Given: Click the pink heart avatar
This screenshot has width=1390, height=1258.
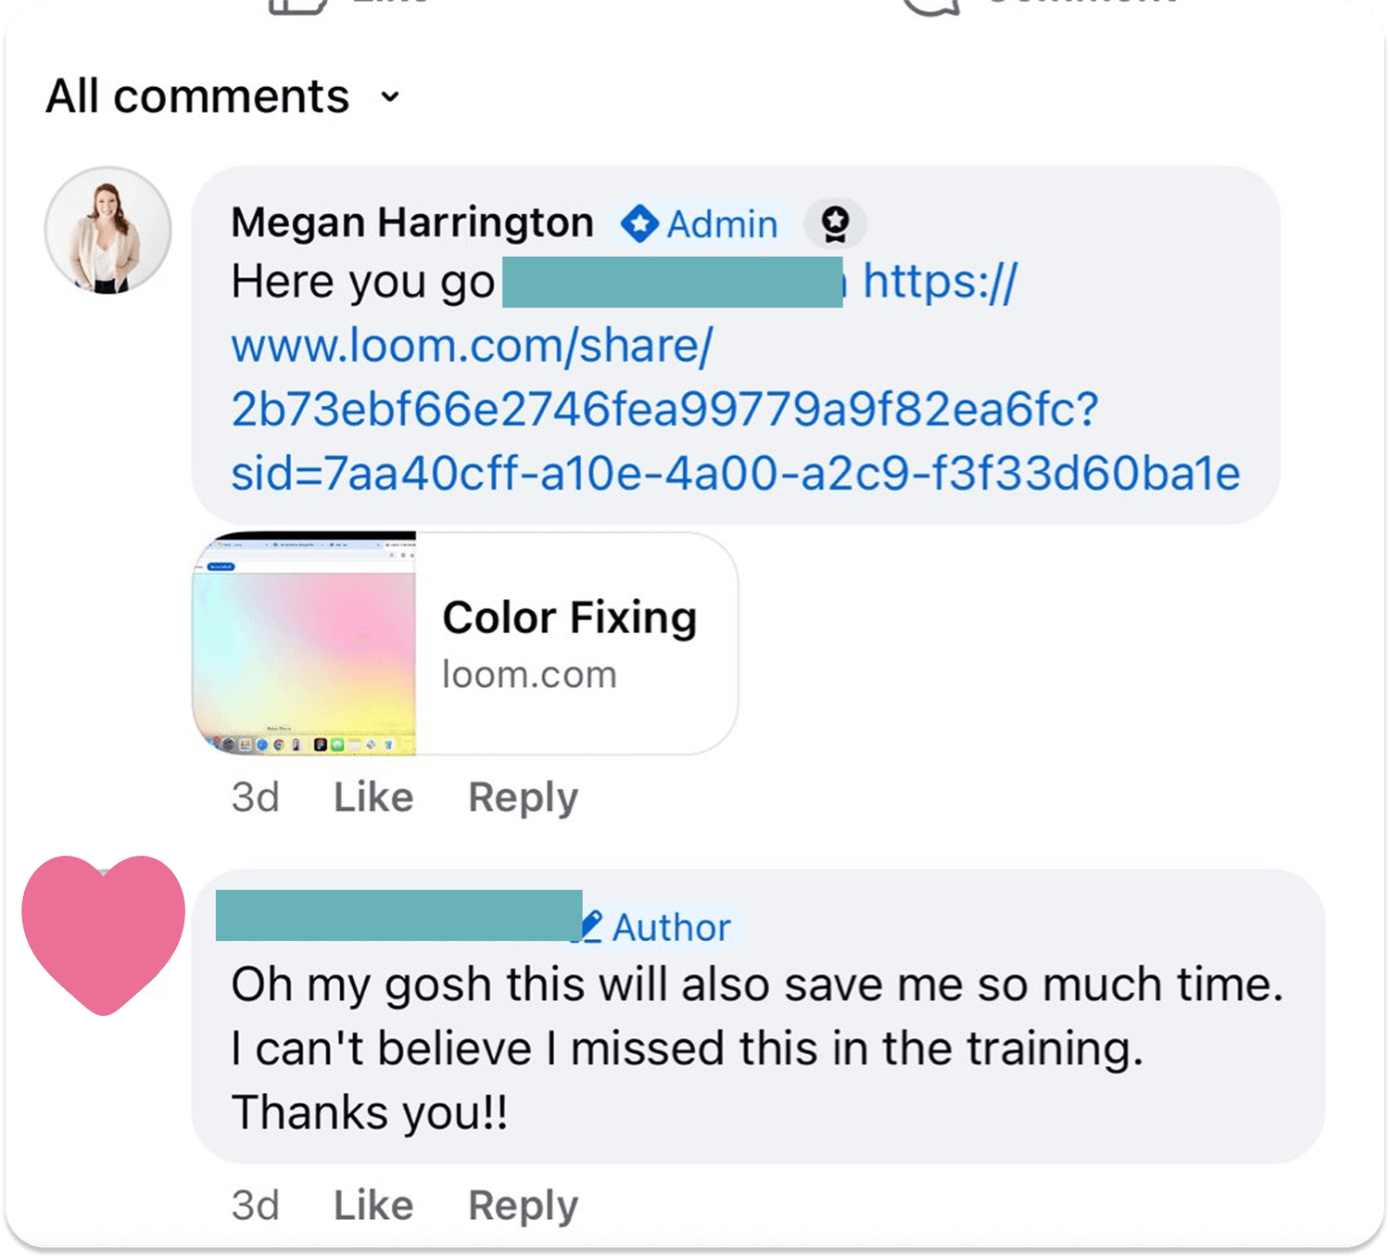Looking at the screenshot, I should tap(104, 932).
